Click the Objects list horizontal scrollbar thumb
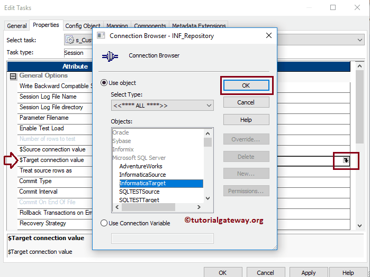 pos(148,207)
